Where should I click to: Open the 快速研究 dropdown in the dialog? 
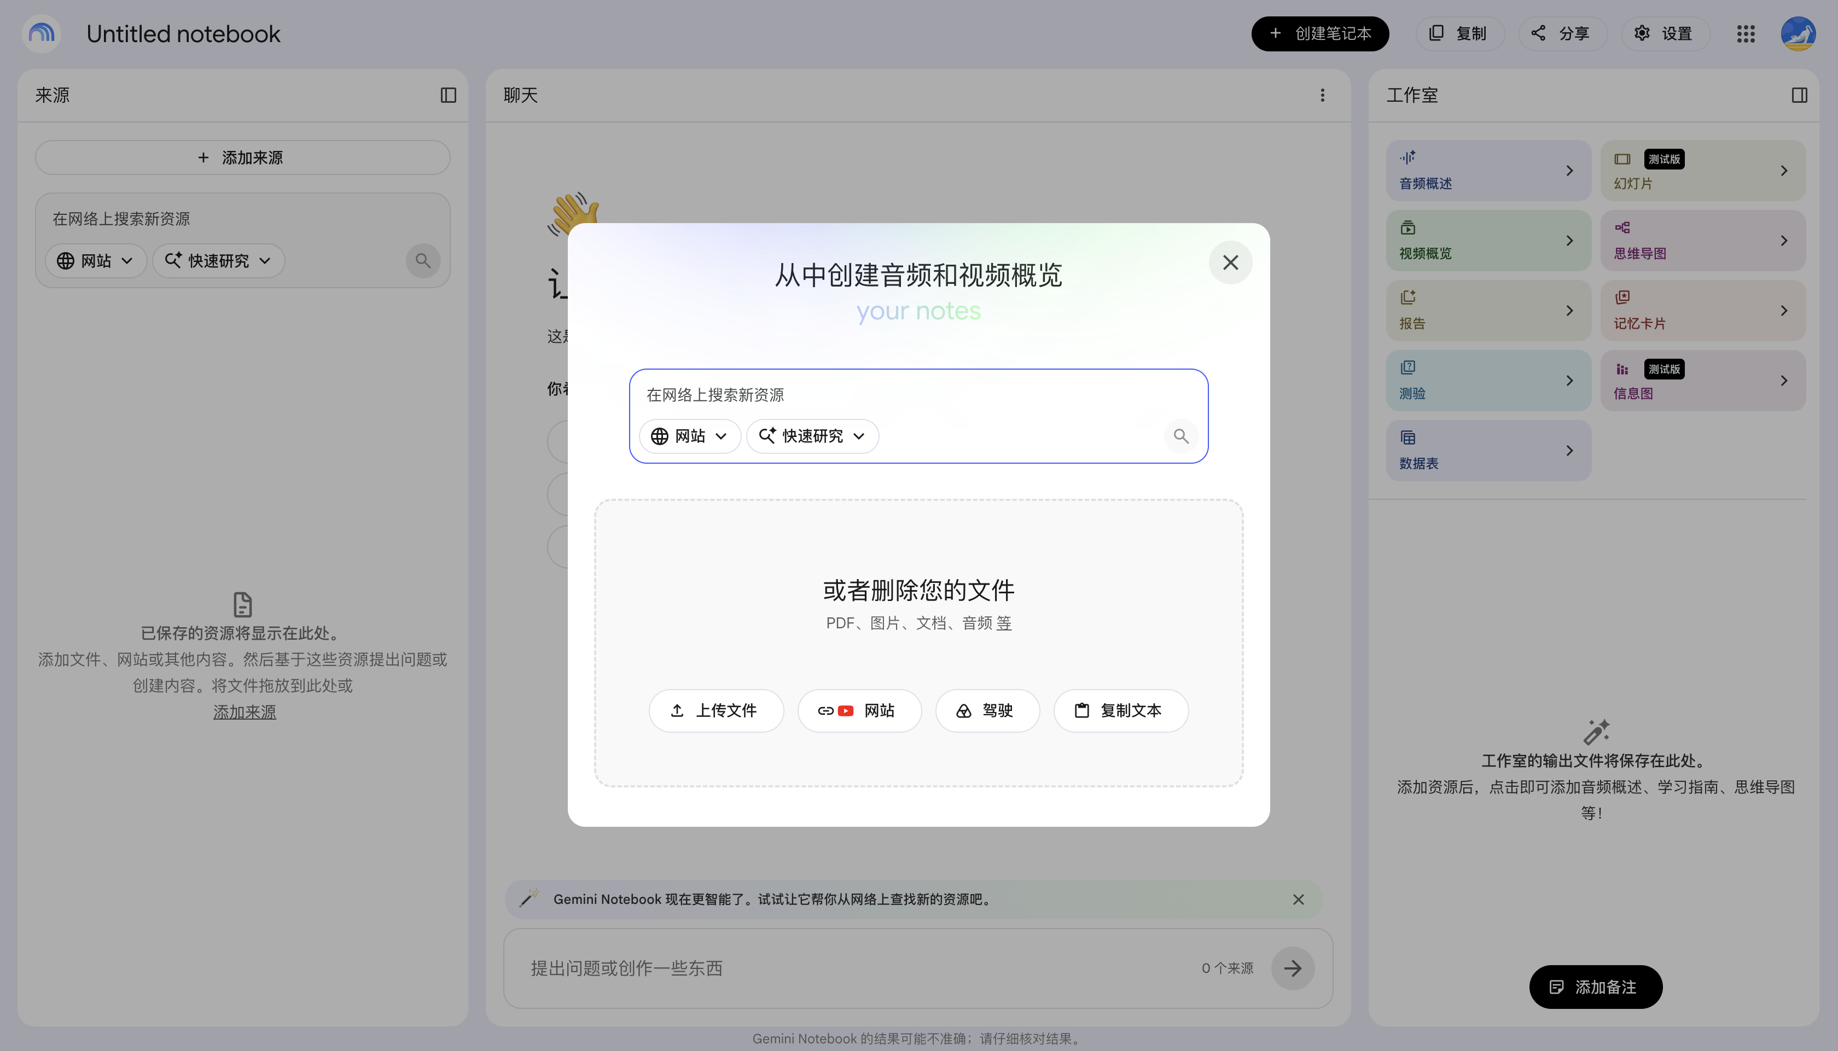point(813,436)
